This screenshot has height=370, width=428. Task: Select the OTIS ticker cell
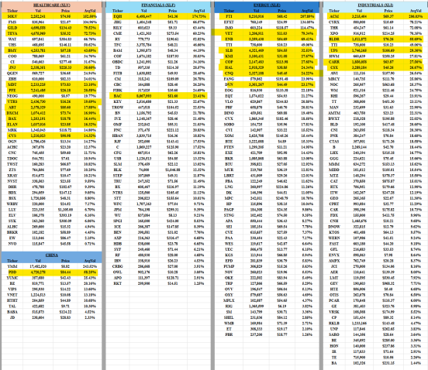(334, 295)
